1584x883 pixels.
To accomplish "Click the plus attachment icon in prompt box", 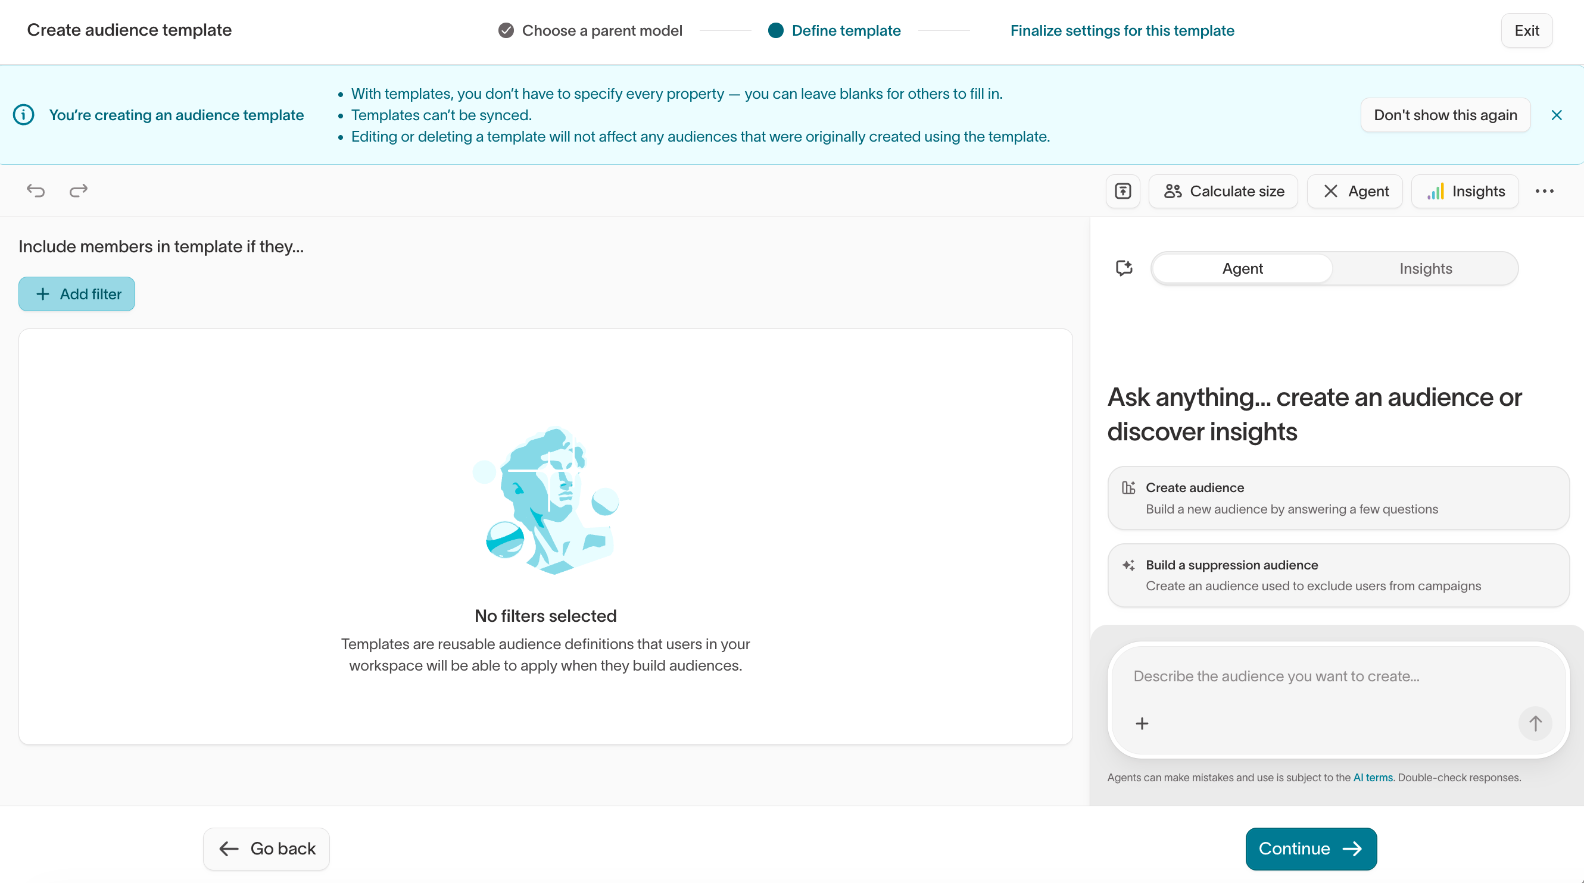I will point(1142,723).
